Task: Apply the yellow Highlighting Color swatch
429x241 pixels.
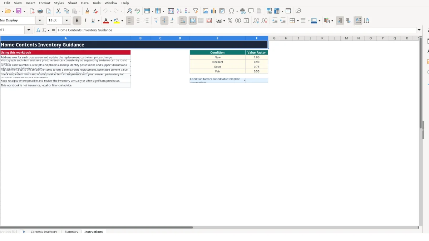Action: click(x=117, y=21)
